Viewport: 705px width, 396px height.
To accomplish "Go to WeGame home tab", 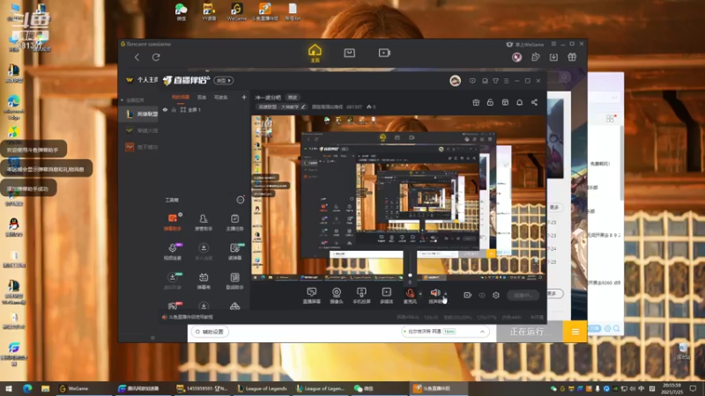I will [315, 53].
